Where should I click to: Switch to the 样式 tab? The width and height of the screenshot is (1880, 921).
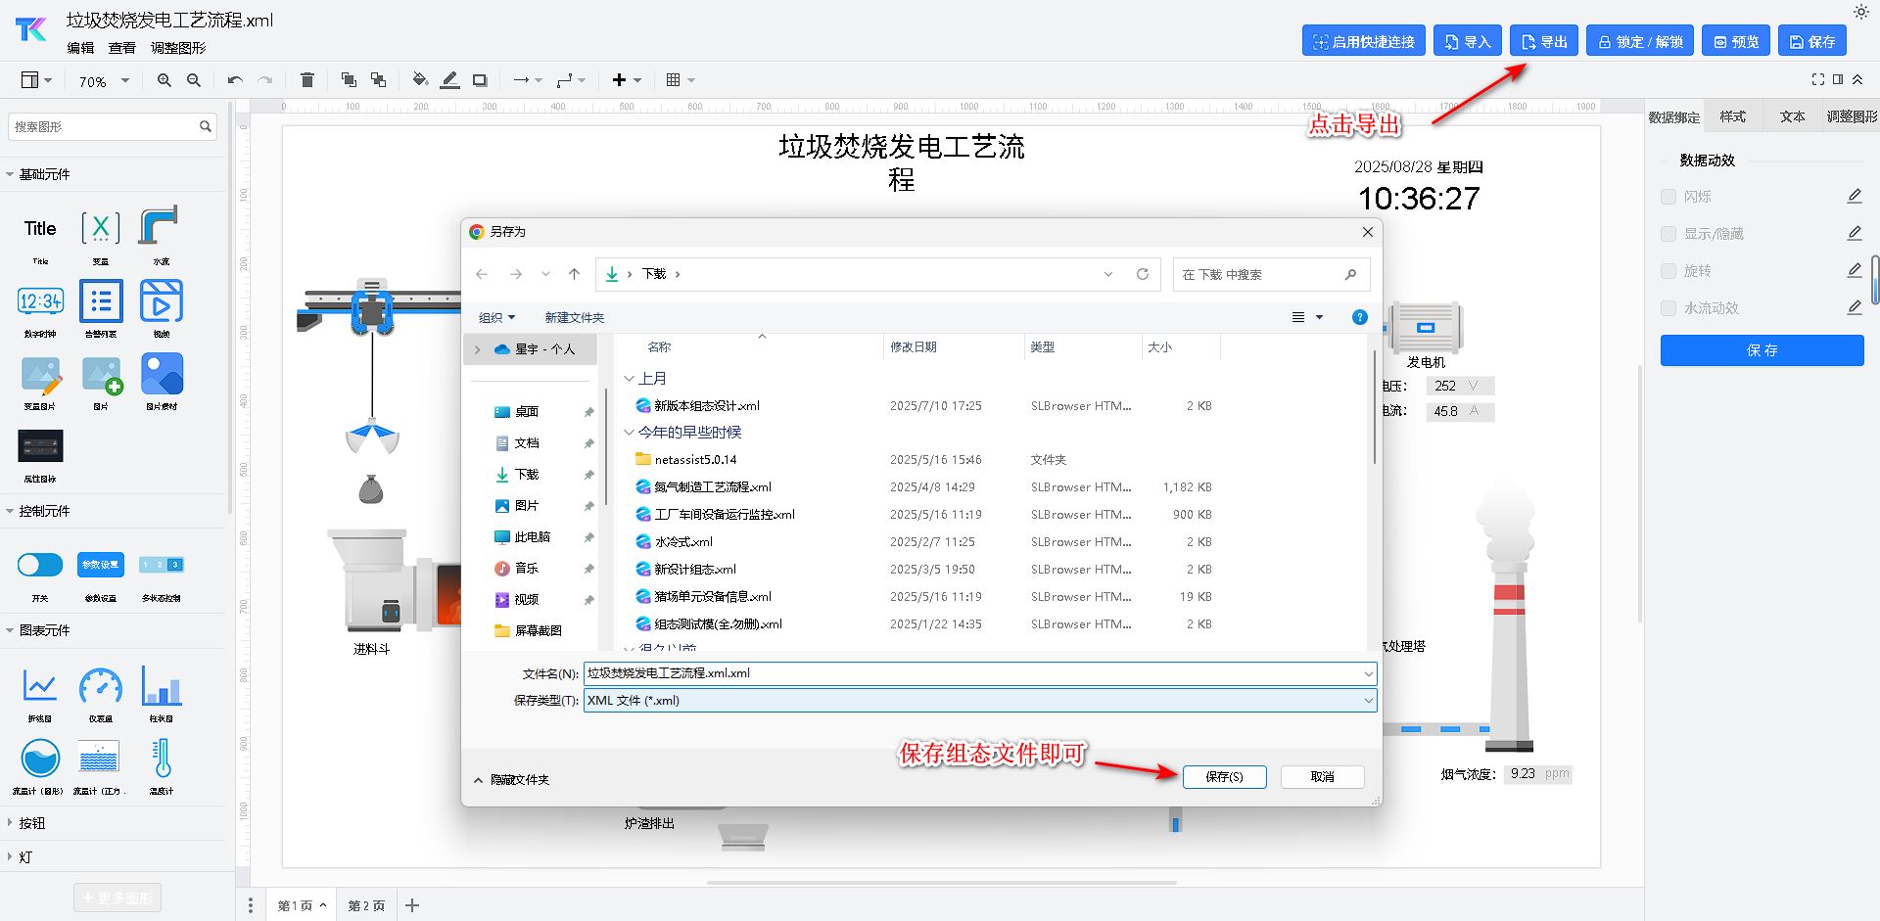click(1732, 116)
